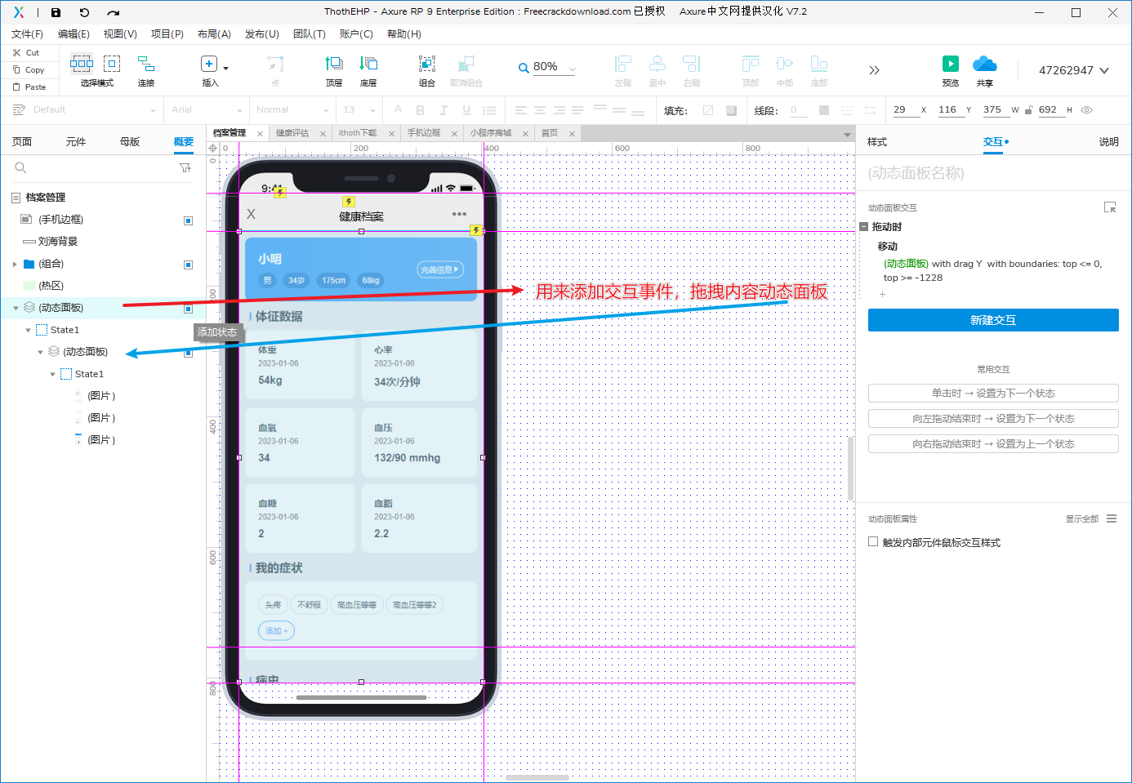
Task: Click the 居中 align center icon
Action: point(657,64)
